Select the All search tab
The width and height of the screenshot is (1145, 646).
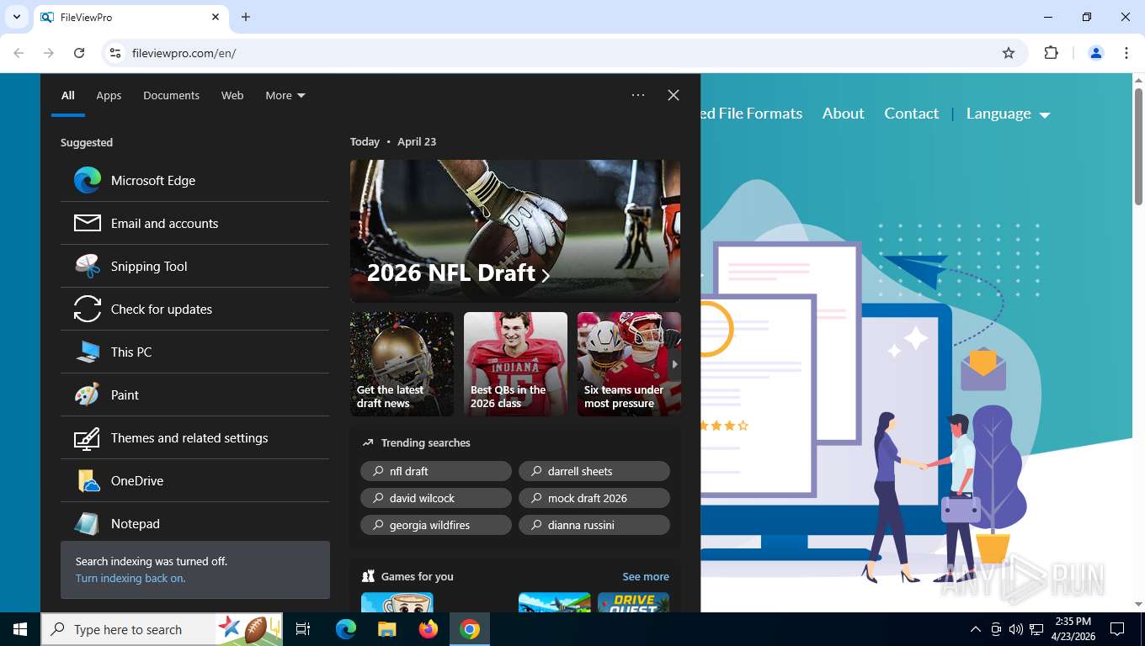click(68, 95)
